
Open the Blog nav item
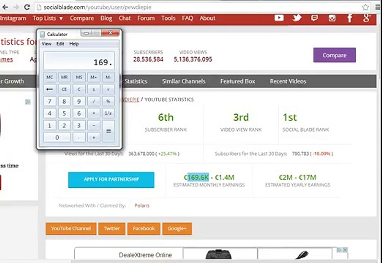pos(106,18)
